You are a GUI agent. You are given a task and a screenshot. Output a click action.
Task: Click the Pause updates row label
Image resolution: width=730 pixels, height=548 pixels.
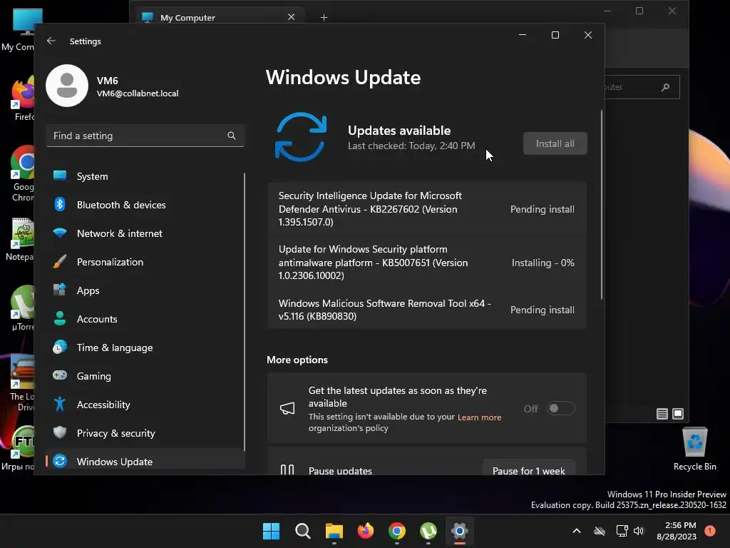340,470
